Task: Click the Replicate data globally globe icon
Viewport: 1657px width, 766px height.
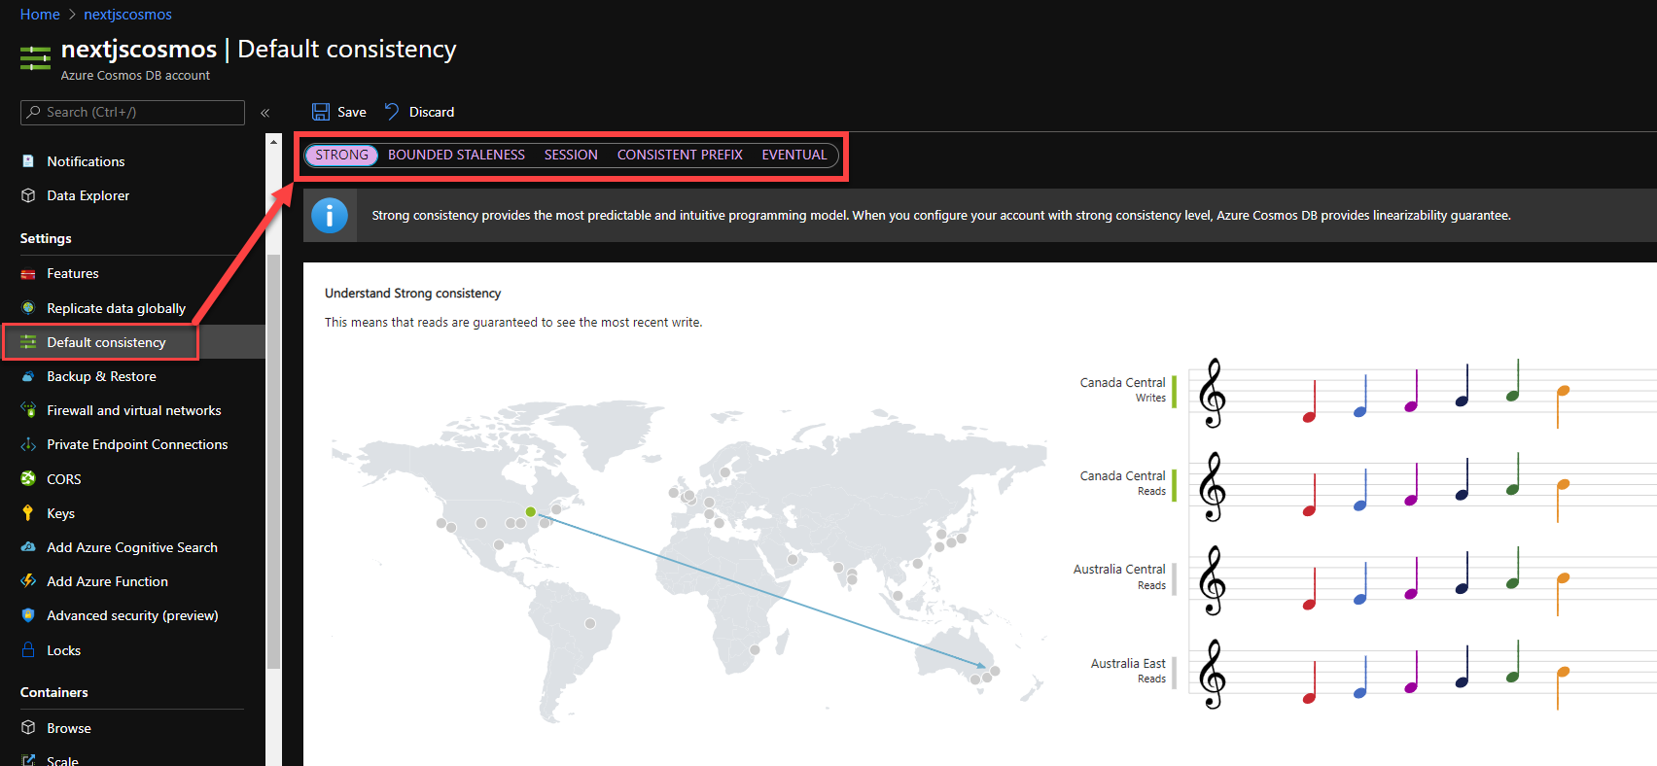Action: 28,308
